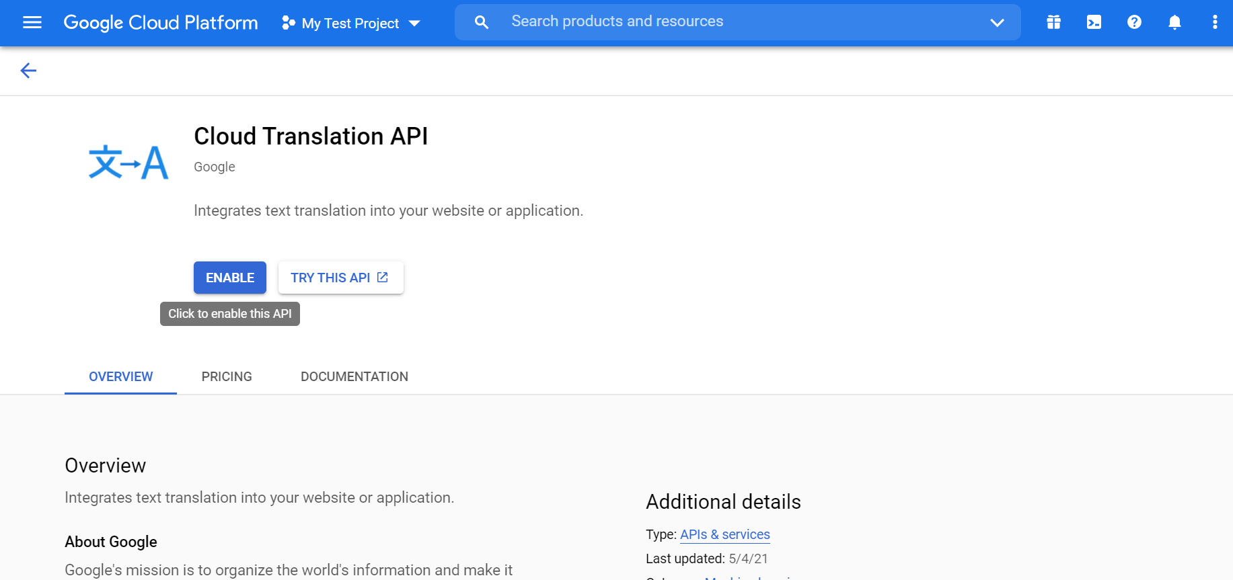Open notifications bell icon
The image size is (1233, 580).
tap(1174, 22)
